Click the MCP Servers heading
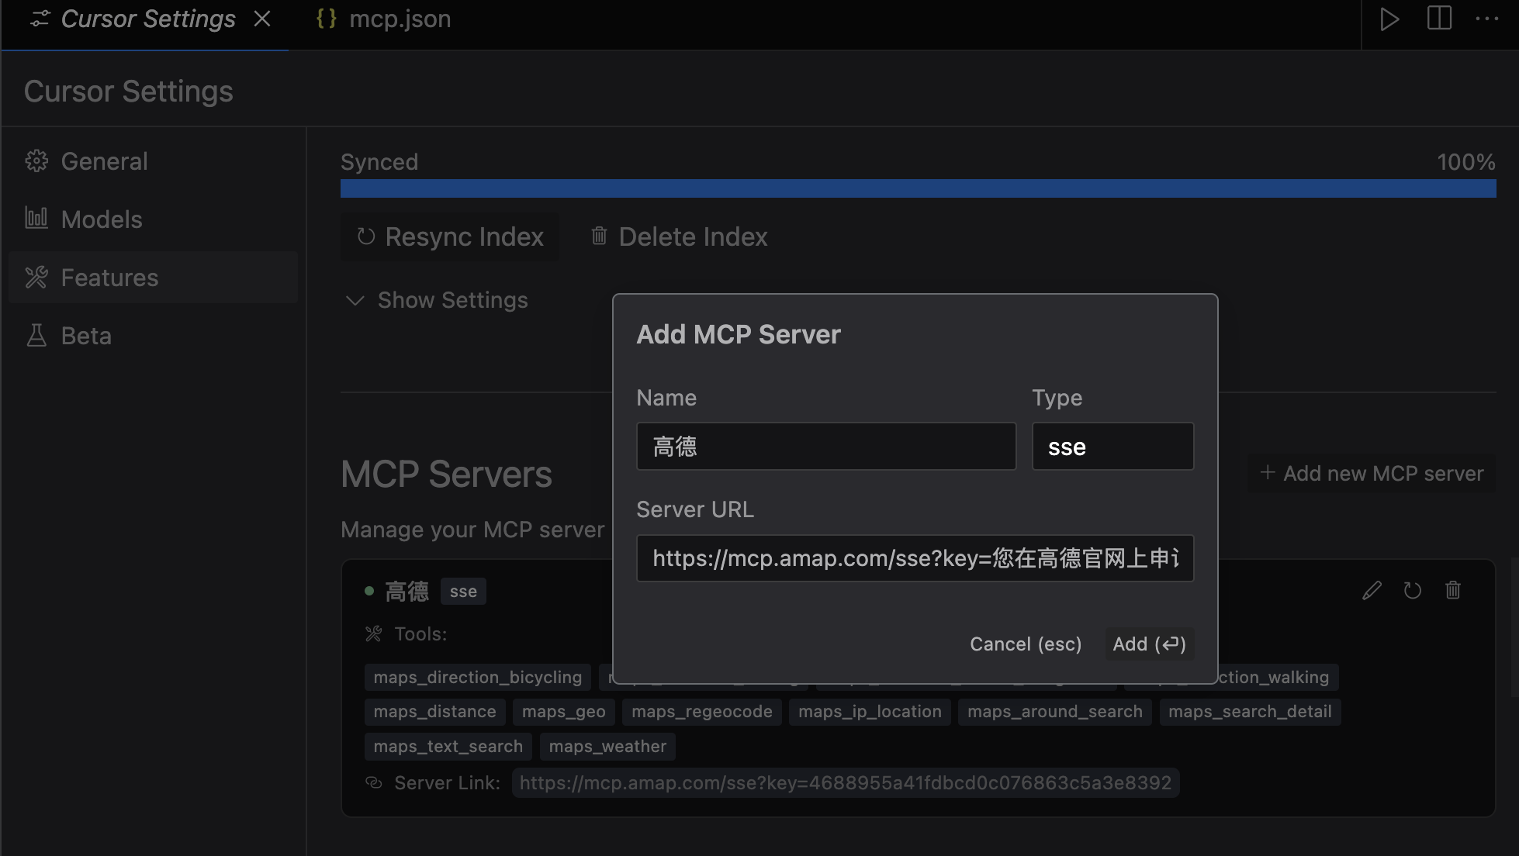 coord(446,475)
